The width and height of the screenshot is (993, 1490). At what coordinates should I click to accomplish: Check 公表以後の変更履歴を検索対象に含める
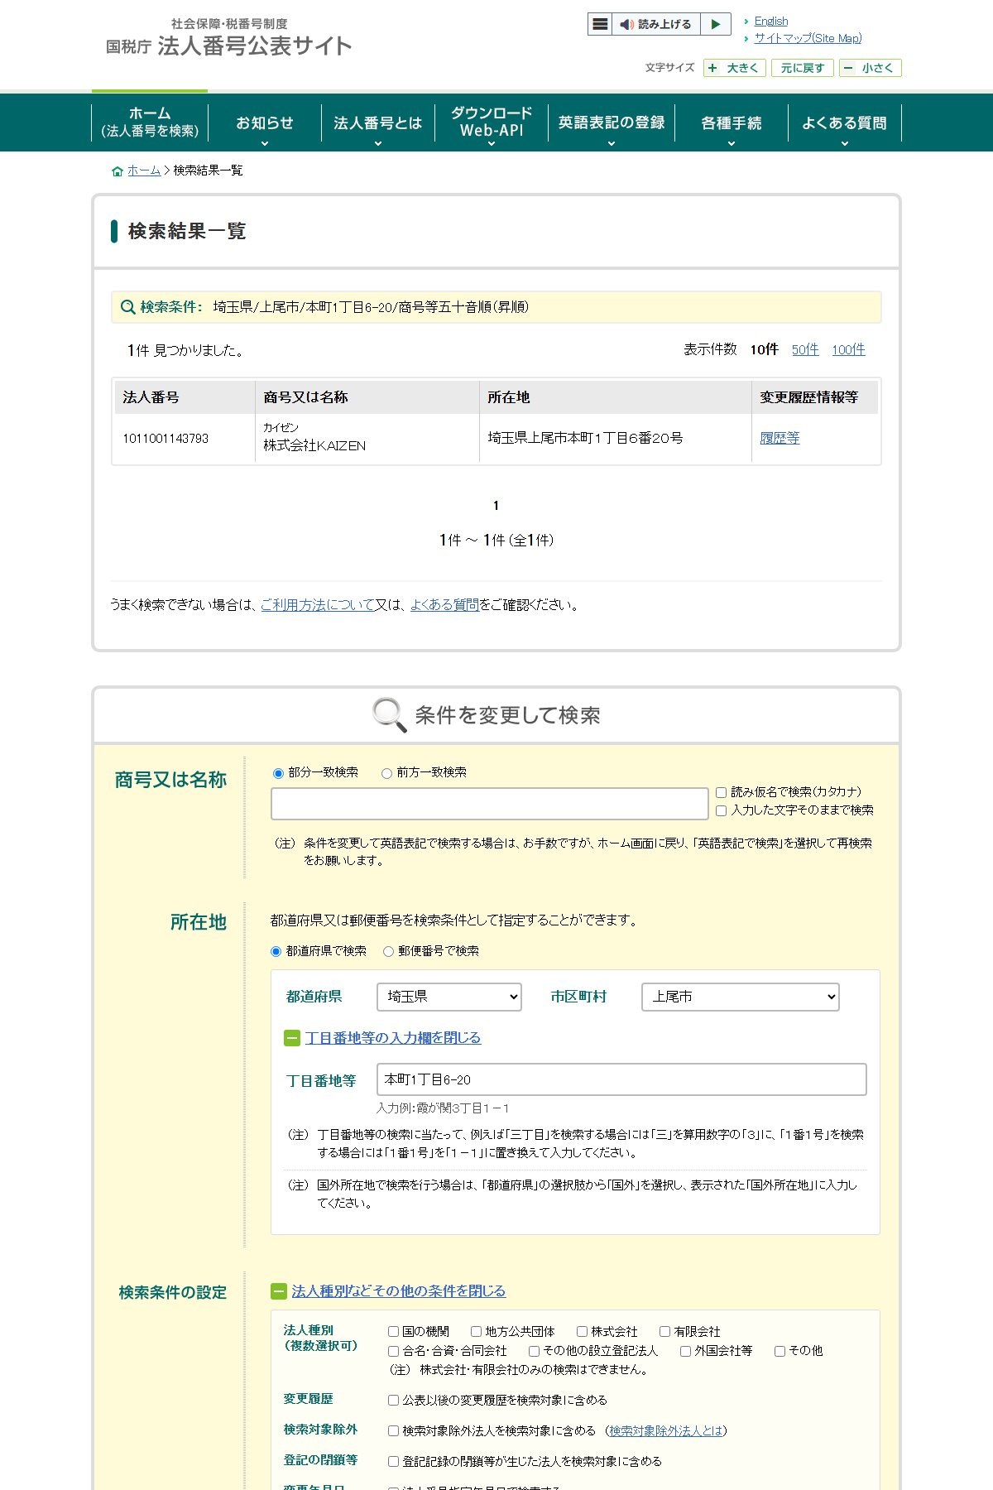tap(394, 1401)
